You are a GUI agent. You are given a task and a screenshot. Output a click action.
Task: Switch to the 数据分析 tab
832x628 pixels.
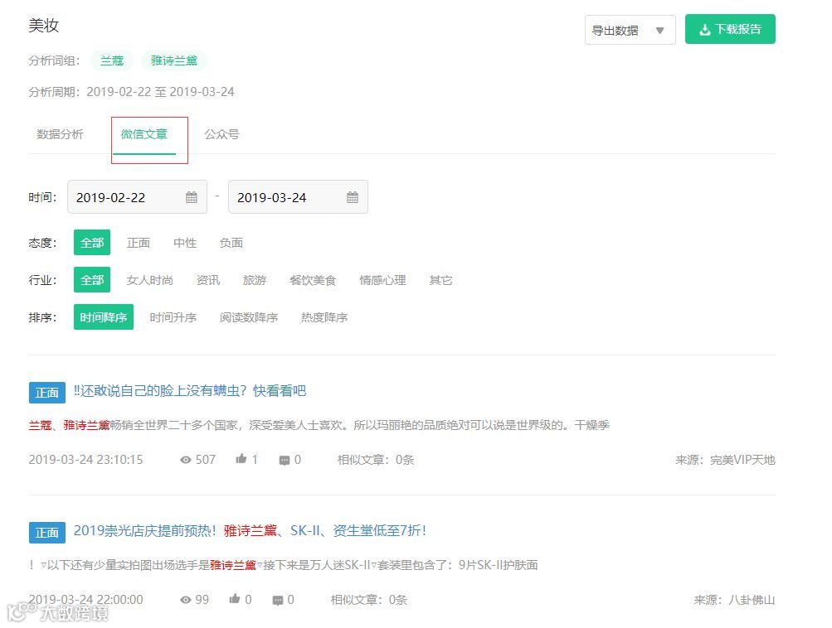[60, 134]
